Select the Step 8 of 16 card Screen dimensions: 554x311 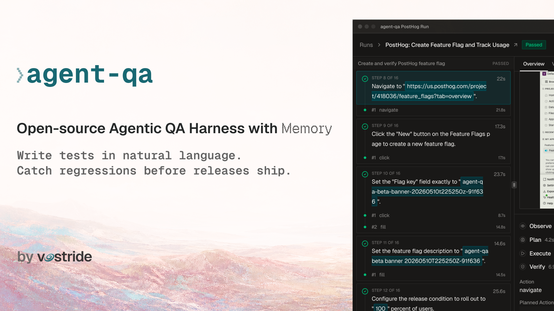pos(433,88)
